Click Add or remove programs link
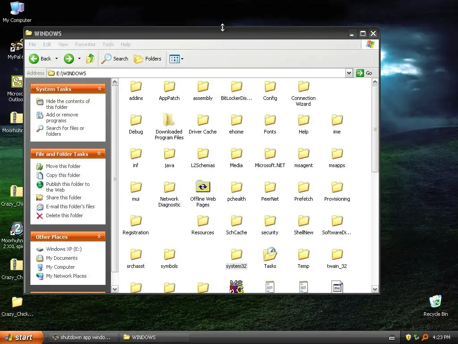The width and height of the screenshot is (458, 344). pyautogui.click(x=62, y=118)
